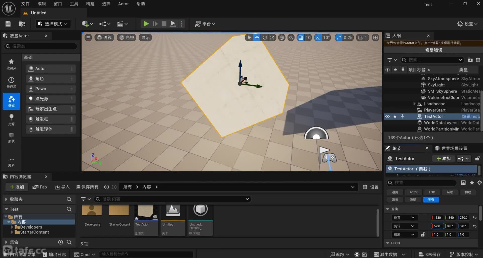Open the quick add to project dropdown

click(87, 24)
